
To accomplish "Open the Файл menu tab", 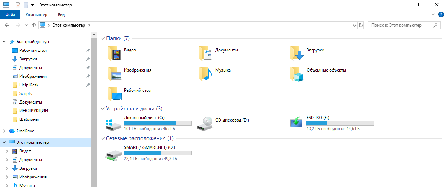I will tap(10, 15).
